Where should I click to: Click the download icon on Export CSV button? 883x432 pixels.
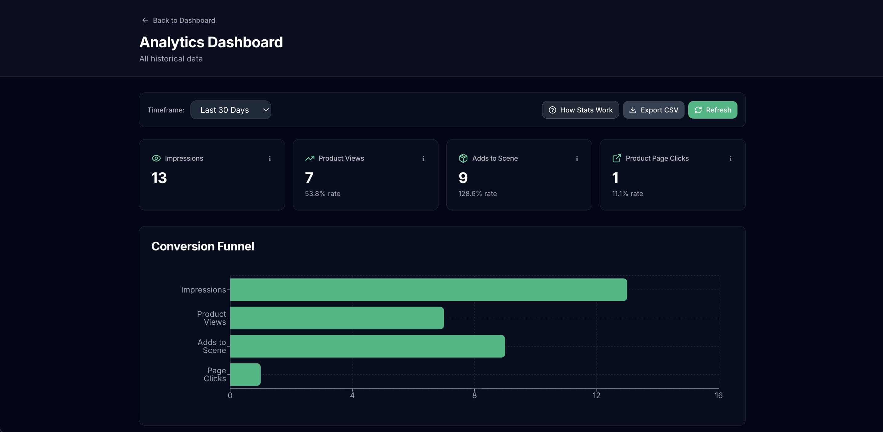coord(633,110)
